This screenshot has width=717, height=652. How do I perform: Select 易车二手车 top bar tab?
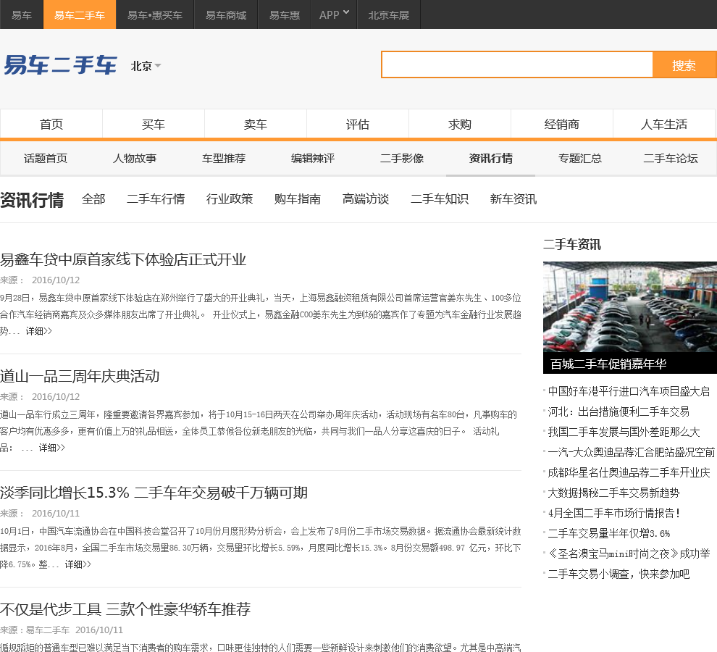pos(80,14)
